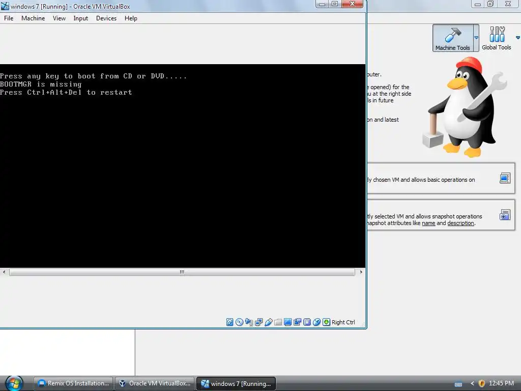Open the View menu

[59, 18]
